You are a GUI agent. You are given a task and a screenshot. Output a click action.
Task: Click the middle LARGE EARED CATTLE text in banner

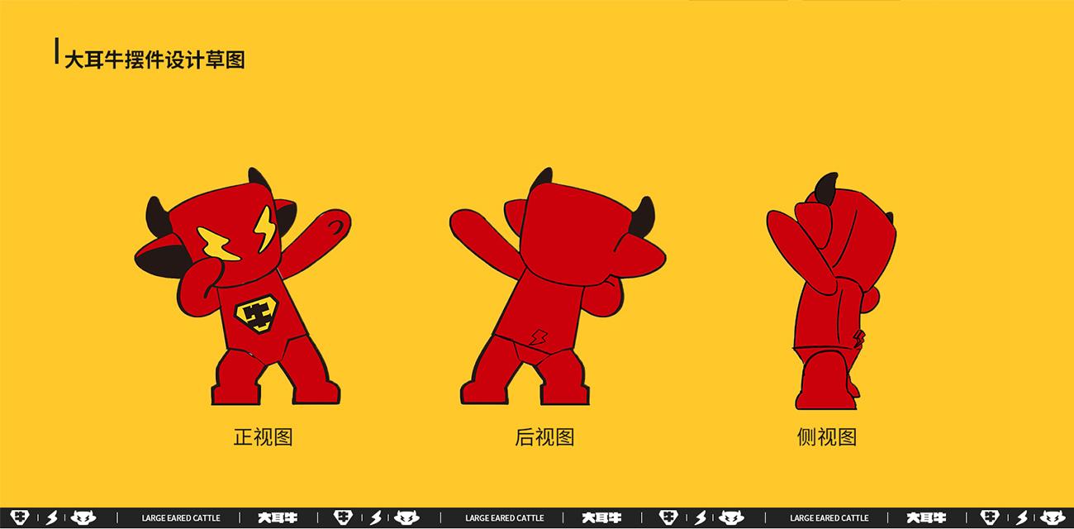pyautogui.click(x=504, y=518)
